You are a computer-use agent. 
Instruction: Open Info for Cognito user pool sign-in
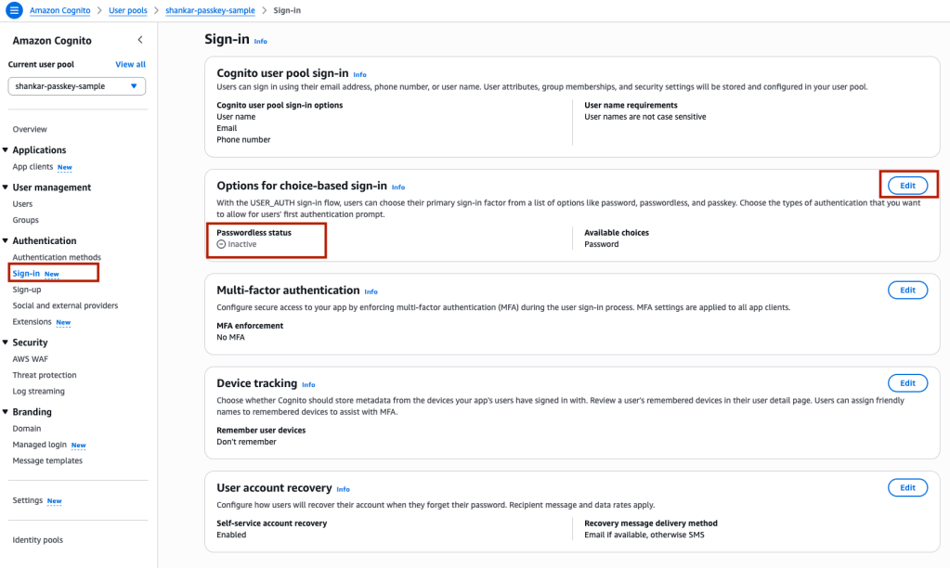click(359, 74)
